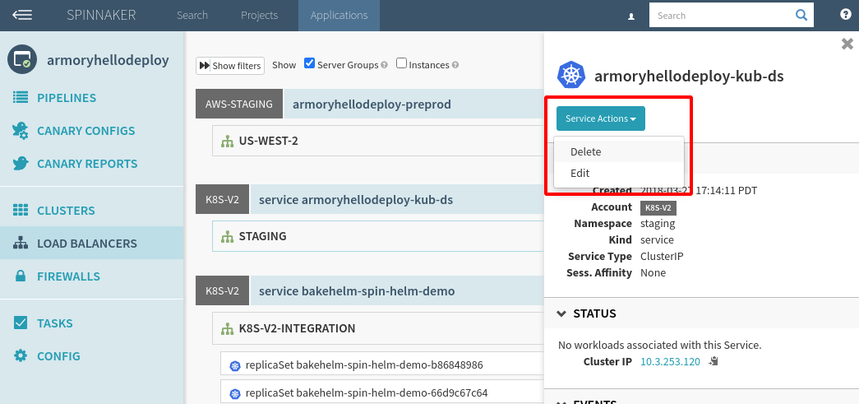Viewport: 859px width, 404px height.
Task: Close the details panel with X
Action: click(x=847, y=44)
